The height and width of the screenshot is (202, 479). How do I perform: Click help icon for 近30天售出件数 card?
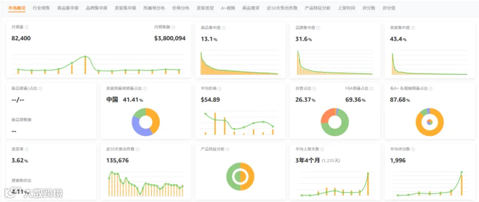[x=138, y=149]
